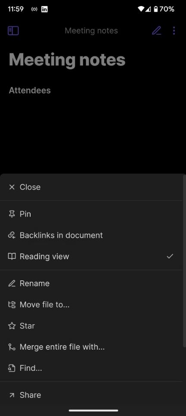The width and height of the screenshot is (186, 416).
Task: Tap the pin icon beside Pin
Action: [12, 214]
